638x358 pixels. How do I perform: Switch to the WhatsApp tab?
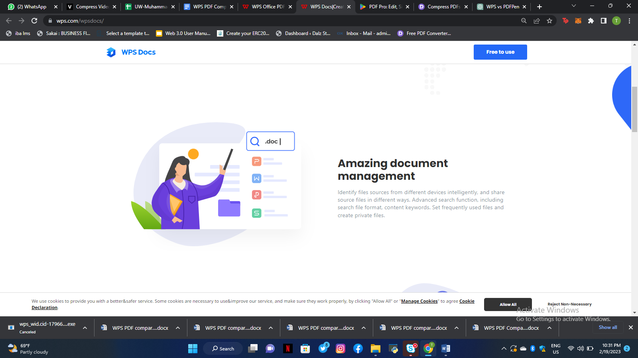[x=32, y=7]
